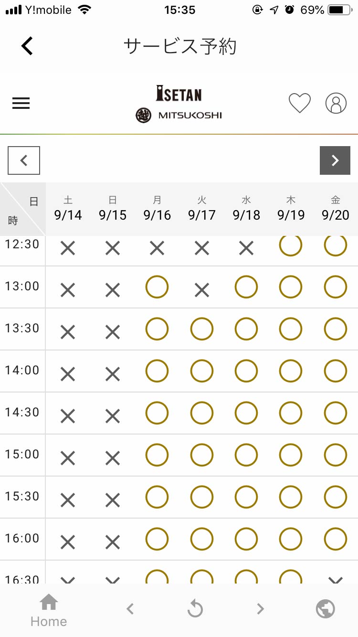Select 15:00 slot on Wednesday 9/18
The image size is (358, 637).
(246, 455)
